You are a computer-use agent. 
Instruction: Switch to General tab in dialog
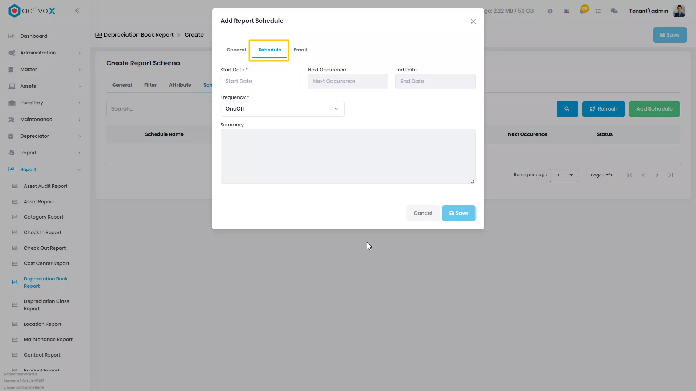(x=236, y=50)
